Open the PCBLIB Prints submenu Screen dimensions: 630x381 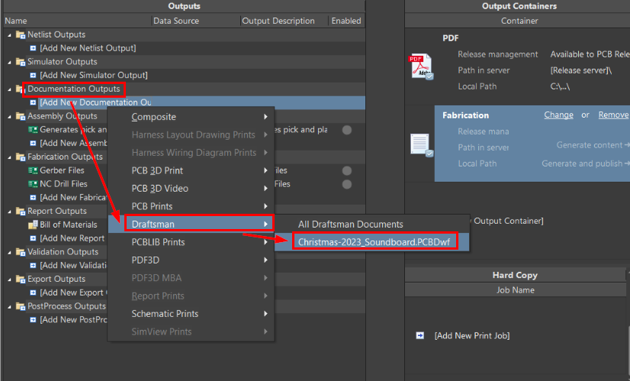191,242
